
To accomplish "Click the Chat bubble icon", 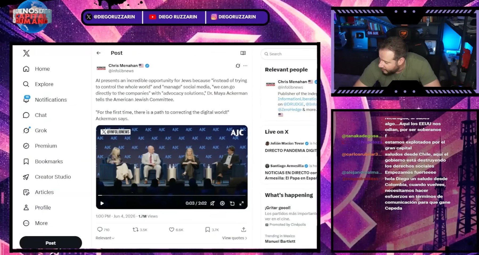I will pos(26,115).
